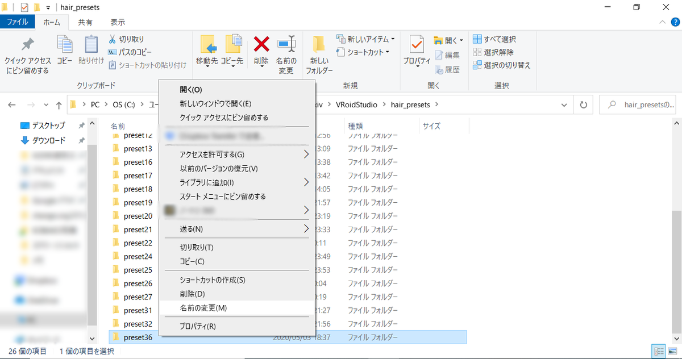682x359 pixels.
Task: Click Select none in ribbon
Action: point(494,52)
